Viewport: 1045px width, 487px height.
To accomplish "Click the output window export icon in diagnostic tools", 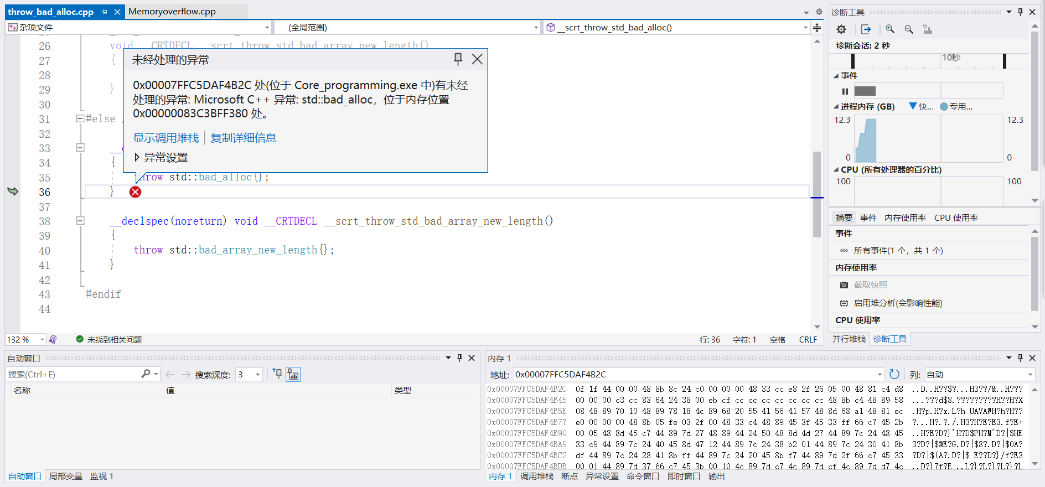I will click(866, 29).
